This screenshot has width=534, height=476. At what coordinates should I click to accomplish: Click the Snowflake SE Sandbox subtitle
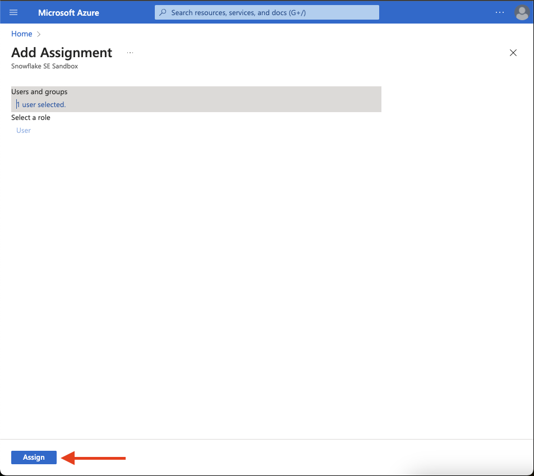44,66
